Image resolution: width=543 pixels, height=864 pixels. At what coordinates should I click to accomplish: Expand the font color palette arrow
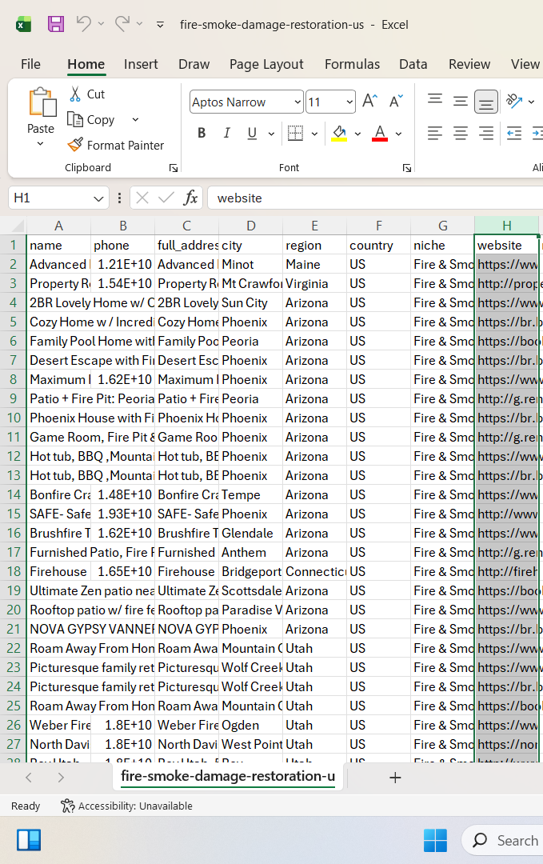click(x=399, y=134)
